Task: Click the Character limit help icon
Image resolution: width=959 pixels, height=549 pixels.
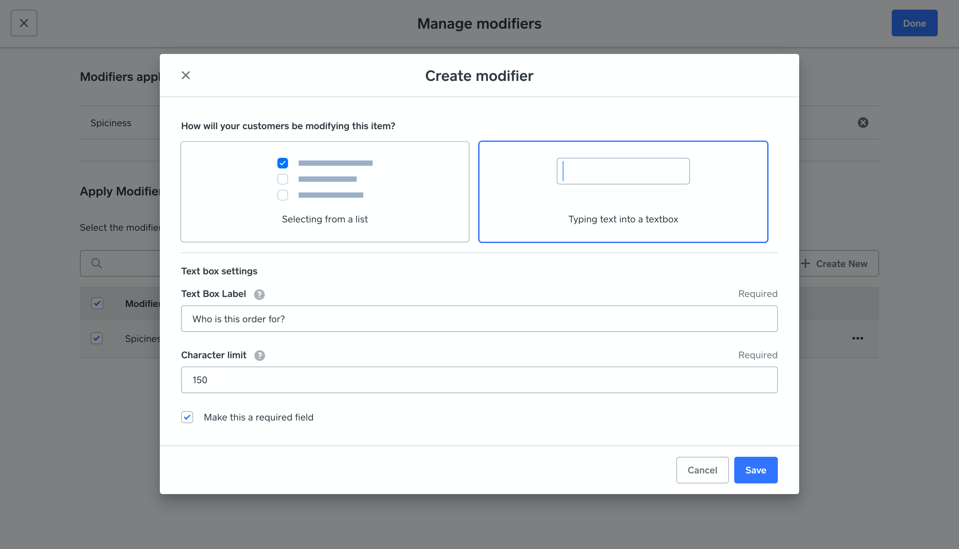Action: 259,356
